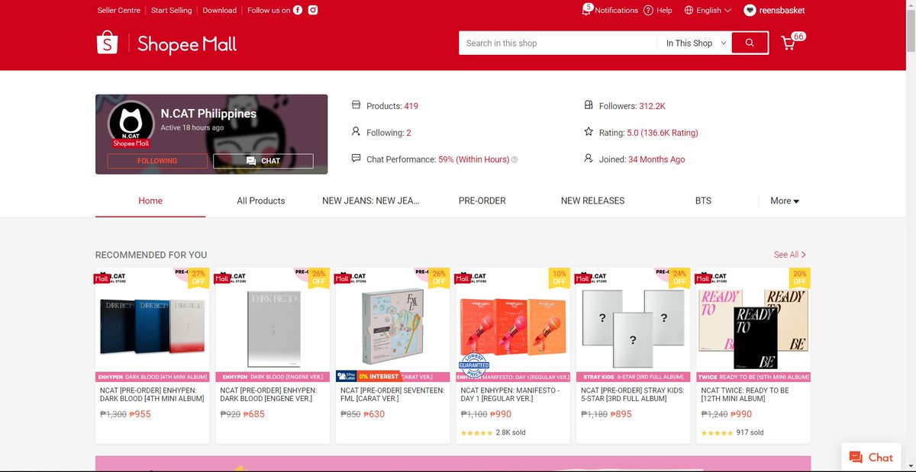Click the pink promotional banner
Screen dimensions: 916x472
tap(453, 464)
